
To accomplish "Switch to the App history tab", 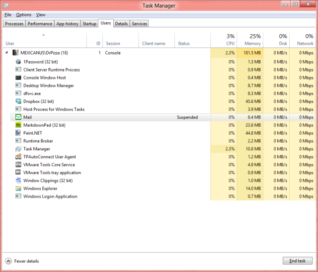I will coord(68,24).
